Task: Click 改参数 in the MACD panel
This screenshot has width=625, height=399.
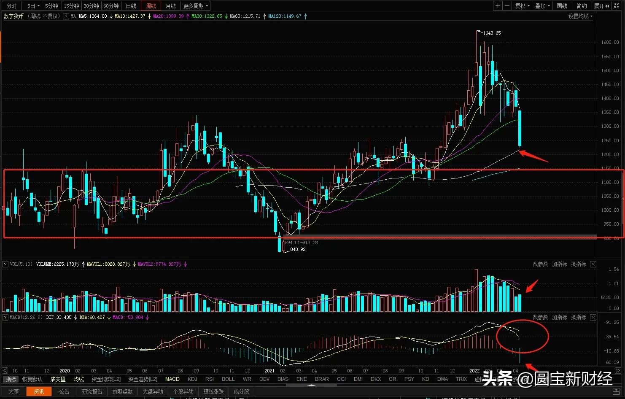Action: [540, 317]
